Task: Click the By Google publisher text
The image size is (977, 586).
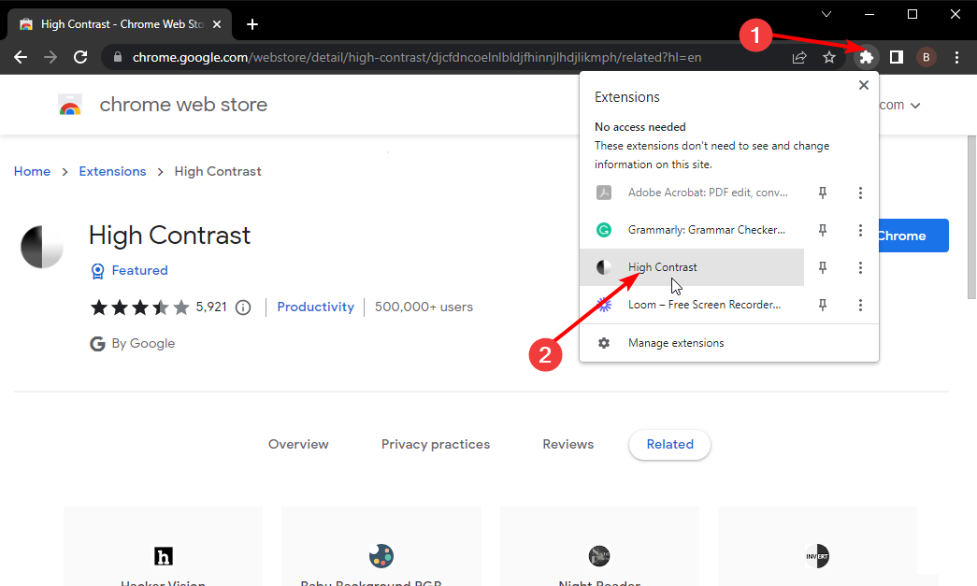Action: 143,343
